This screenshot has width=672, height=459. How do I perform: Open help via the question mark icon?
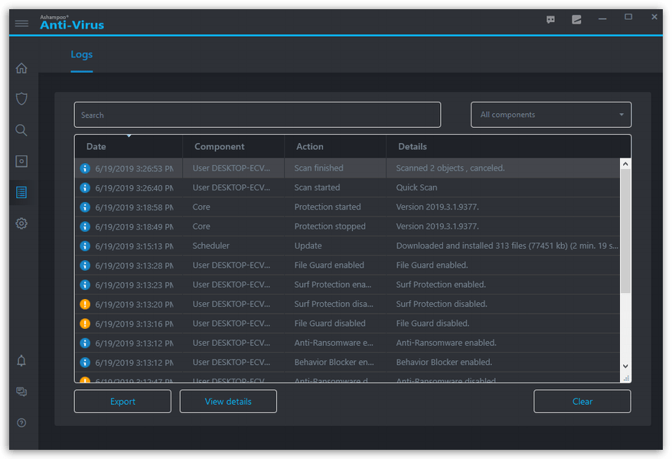21,422
